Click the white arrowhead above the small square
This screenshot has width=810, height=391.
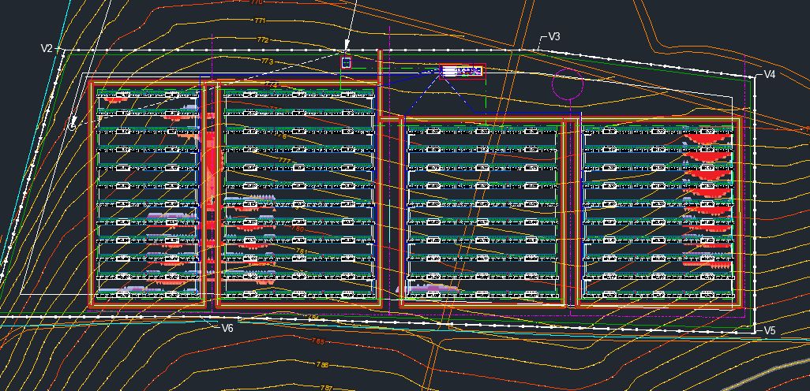tap(346, 47)
